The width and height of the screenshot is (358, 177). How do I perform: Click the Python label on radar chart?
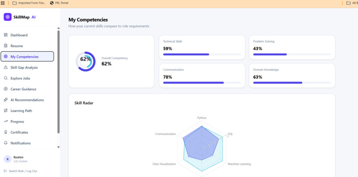point(202,118)
